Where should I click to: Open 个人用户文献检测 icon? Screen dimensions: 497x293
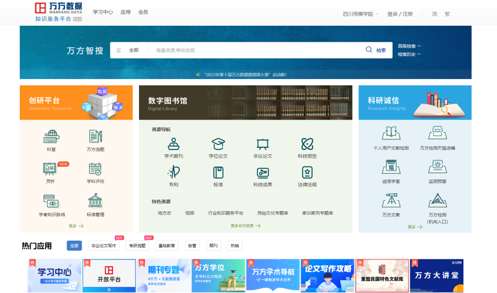coord(391,133)
